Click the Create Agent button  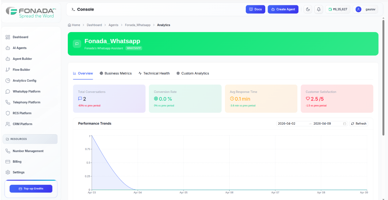pyautogui.click(x=283, y=9)
